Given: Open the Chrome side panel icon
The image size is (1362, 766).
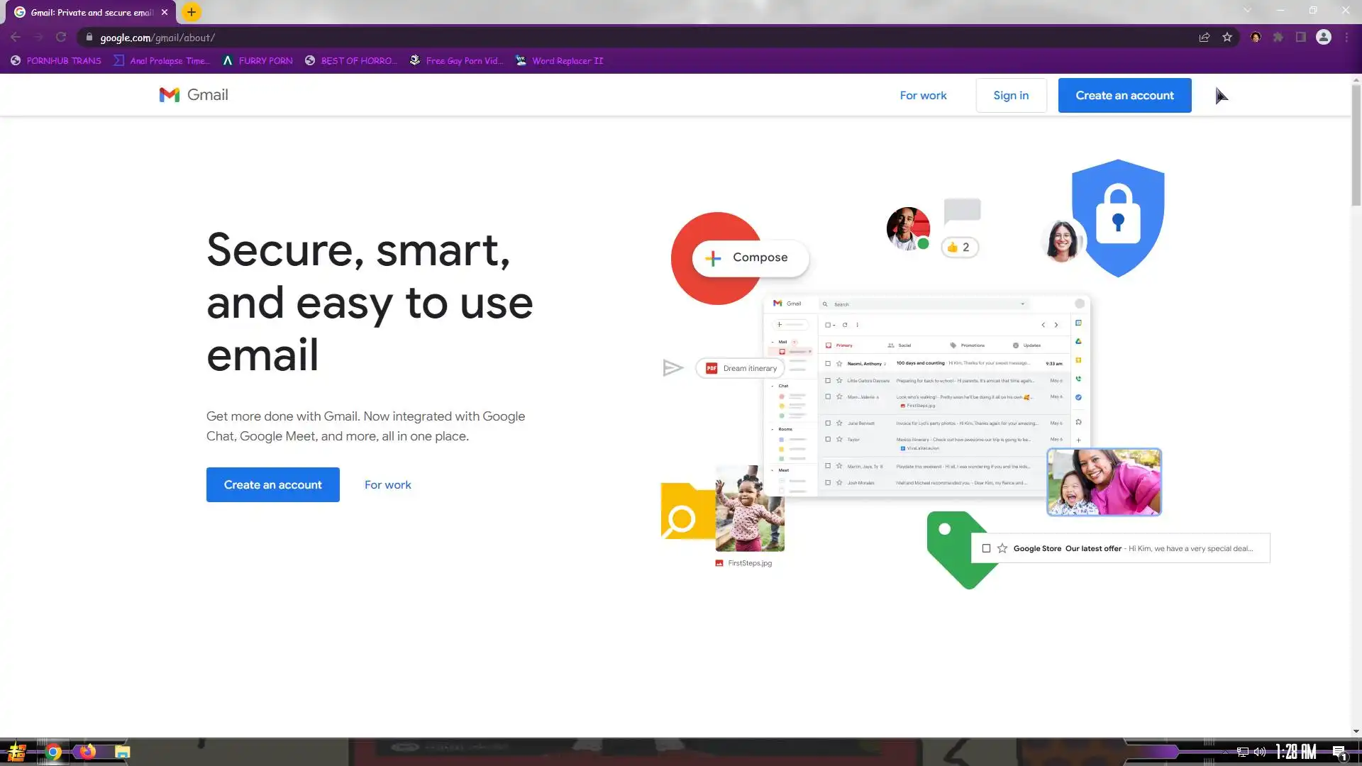Looking at the screenshot, I should point(1301,38).
